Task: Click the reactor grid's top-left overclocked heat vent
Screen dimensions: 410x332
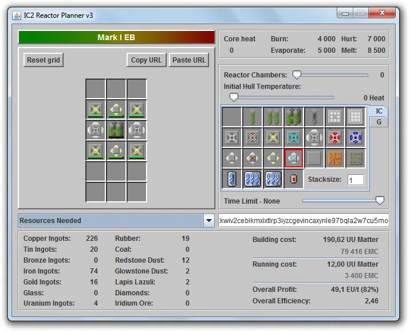Action: [x=96, y=109]
